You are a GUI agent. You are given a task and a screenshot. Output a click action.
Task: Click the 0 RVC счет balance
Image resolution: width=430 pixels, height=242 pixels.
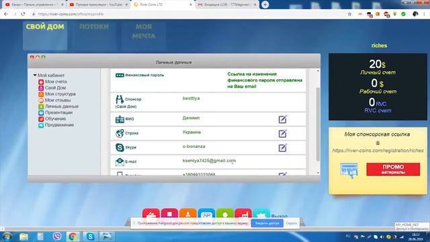tap(378, 106)
